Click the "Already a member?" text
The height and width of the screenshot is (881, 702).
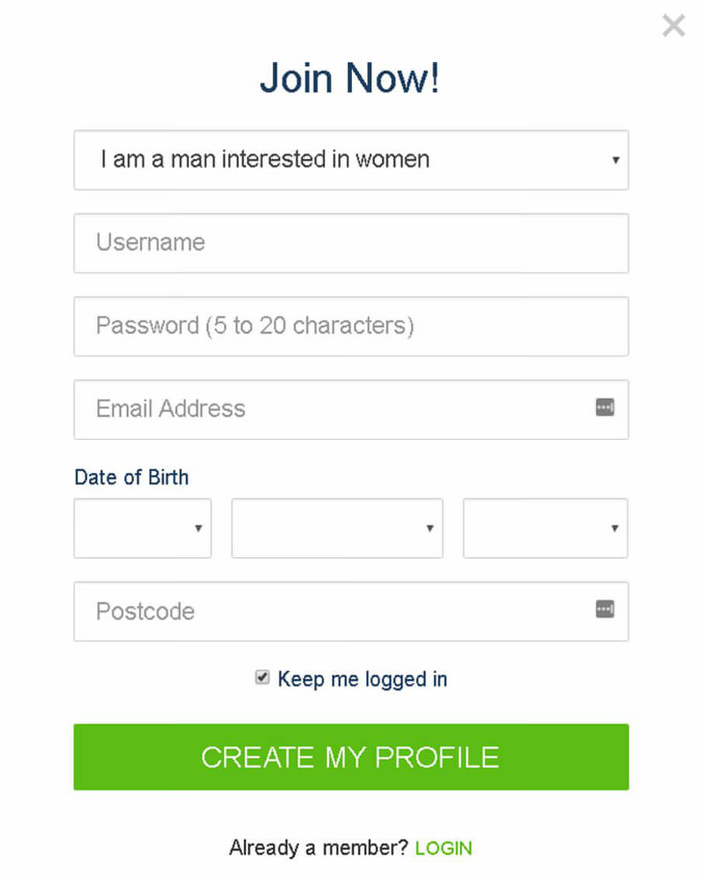pos(318,848)
